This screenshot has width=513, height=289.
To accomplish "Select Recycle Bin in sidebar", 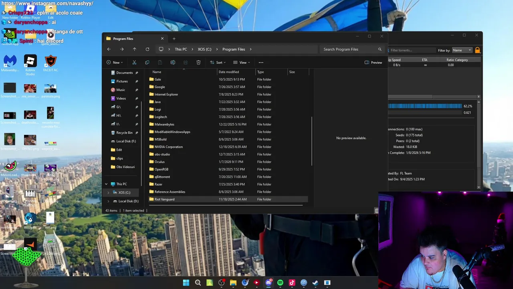I will (x=124, y=132).
